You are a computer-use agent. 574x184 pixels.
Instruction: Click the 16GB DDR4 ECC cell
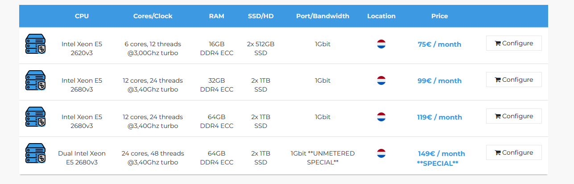click(x=217, y=48)
